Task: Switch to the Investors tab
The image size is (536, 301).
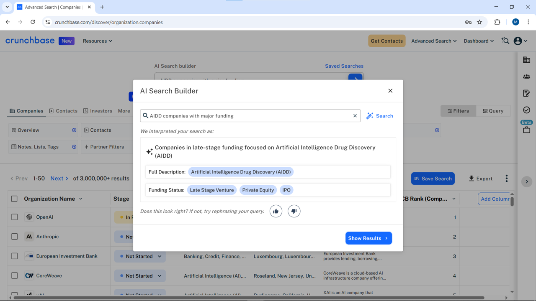Action: (x=98, y=111)
